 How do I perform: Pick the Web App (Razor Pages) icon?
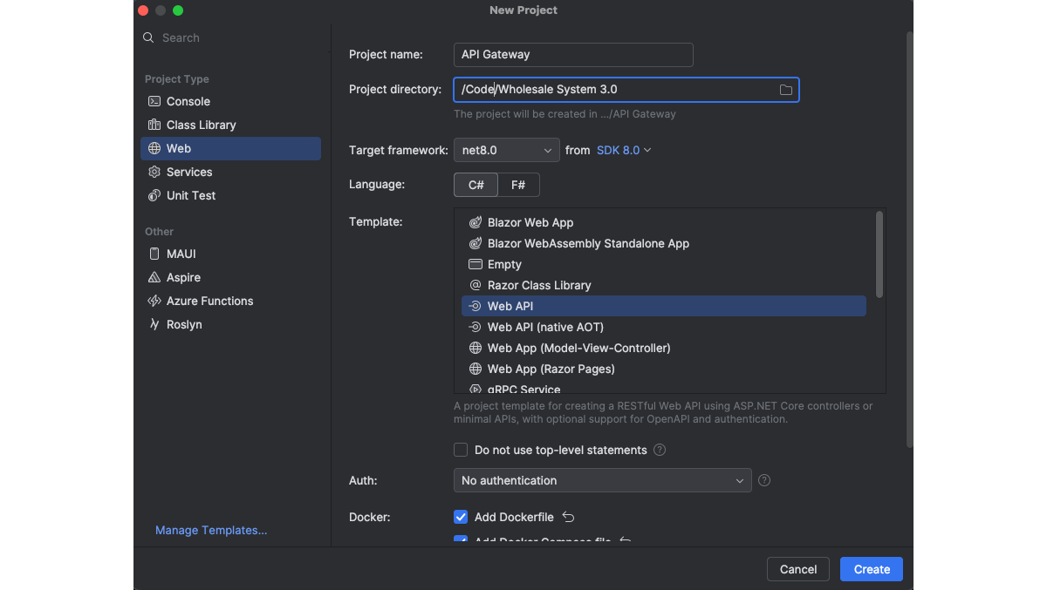point(476,369)
